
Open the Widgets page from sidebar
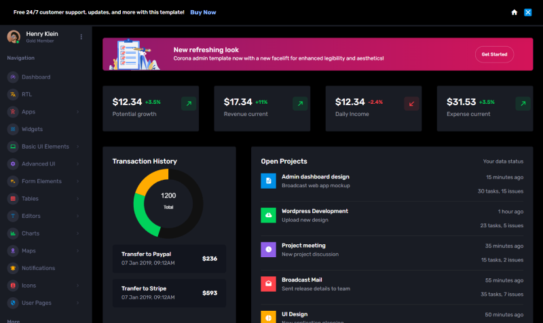click(32, 129)
